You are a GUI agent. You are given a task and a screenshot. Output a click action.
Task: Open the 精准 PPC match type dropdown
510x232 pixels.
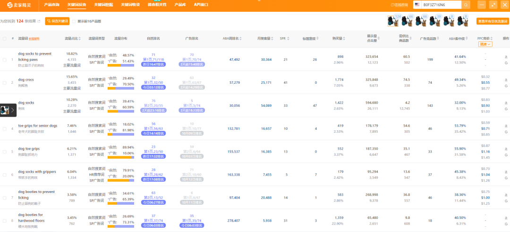[485, 44]
